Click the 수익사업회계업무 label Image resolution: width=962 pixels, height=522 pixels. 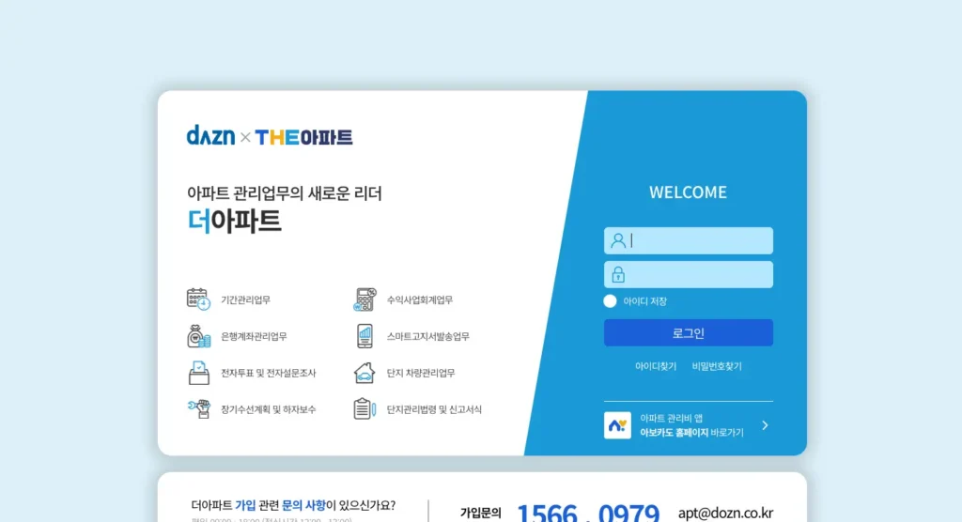tap(420, 299)
